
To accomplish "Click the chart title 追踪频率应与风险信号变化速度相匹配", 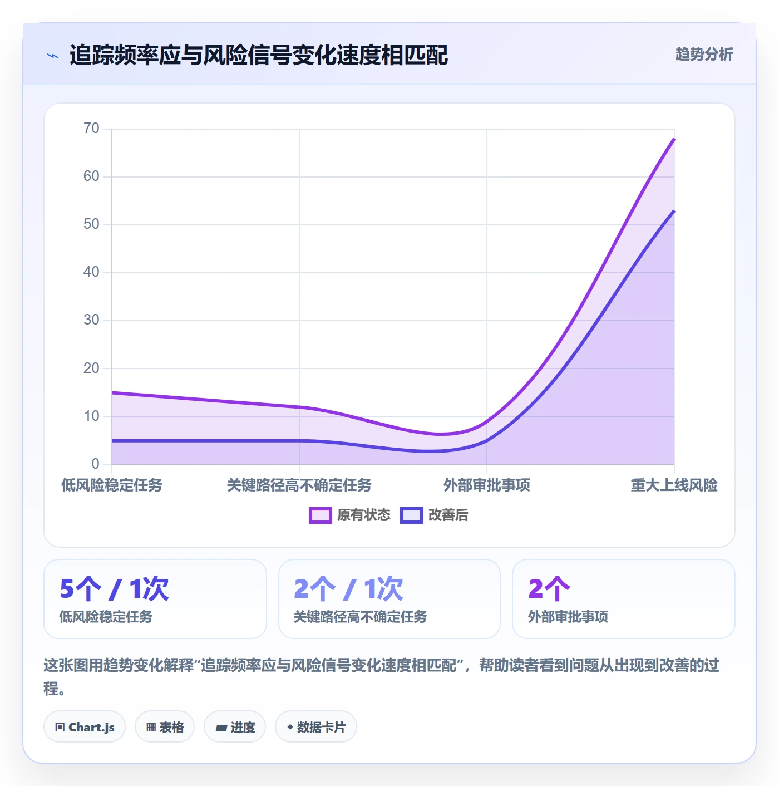I will click(x=259, y=55).
